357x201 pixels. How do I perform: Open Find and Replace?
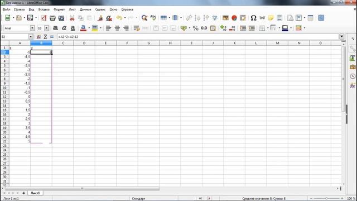pyautogui.click(x=144, y=18)
